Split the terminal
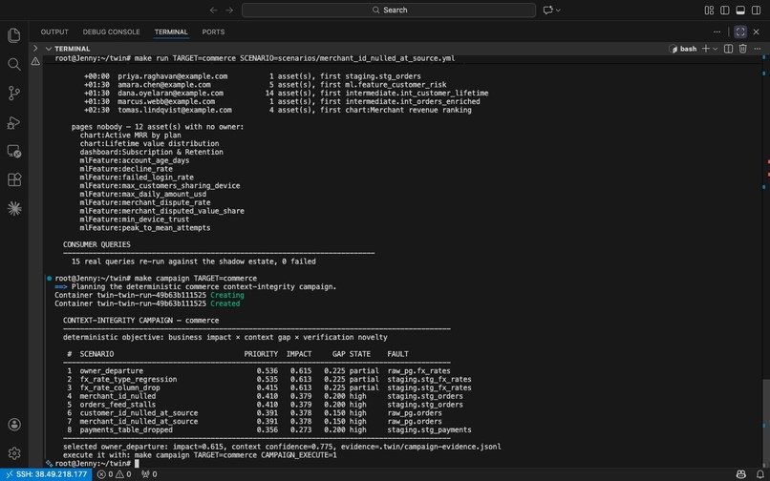 pyautogui.click(x=728, y=49)
